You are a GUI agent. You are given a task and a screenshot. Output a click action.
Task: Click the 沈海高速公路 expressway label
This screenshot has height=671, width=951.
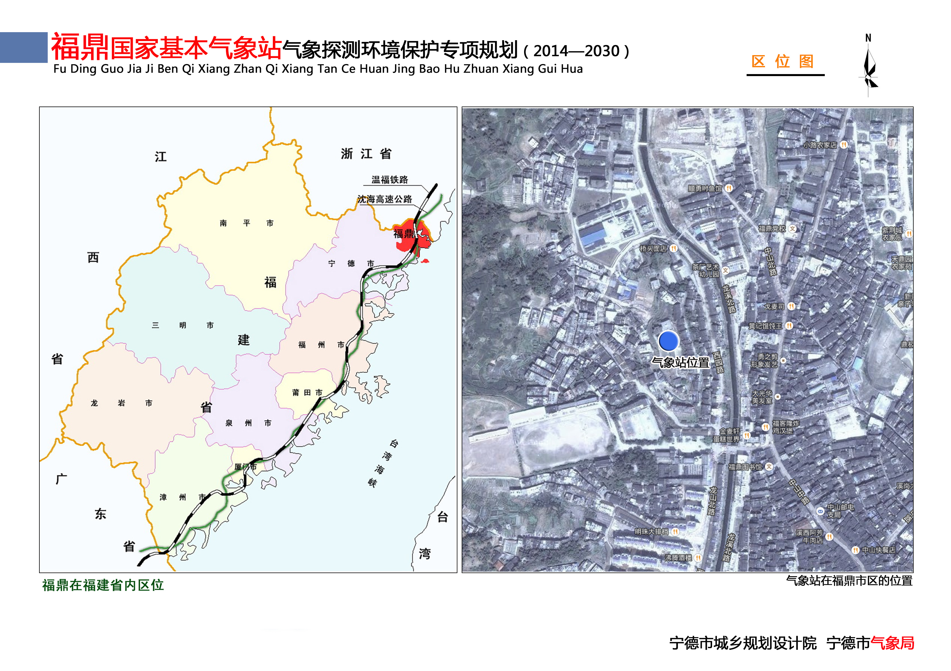384,199
